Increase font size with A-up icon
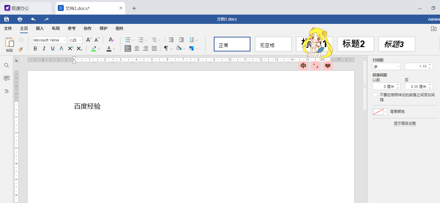 point(89,40)
